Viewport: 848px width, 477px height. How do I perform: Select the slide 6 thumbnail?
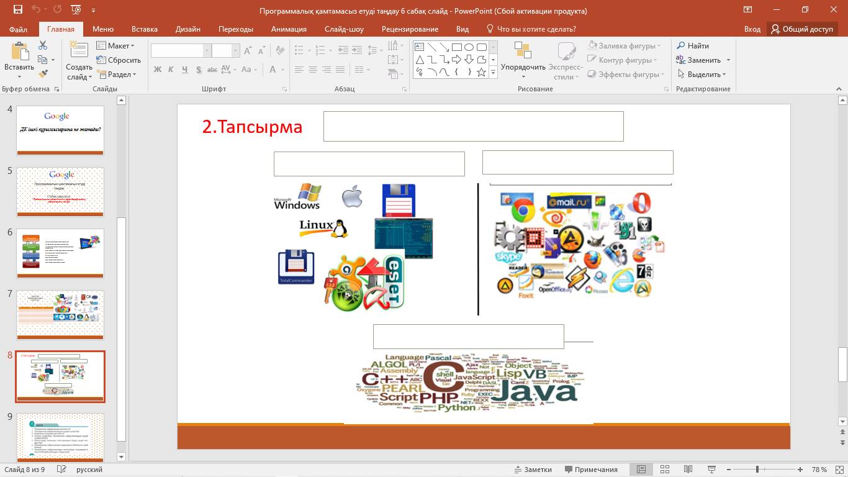coord(60,253)
